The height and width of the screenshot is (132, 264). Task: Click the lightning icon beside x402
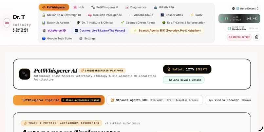click(192, 15)
